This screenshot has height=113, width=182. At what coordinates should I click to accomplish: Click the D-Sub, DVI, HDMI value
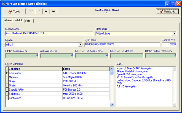coord(86,98)
